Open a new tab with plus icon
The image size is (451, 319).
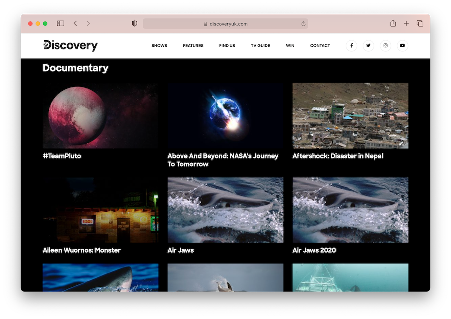[x=406, y=24]
